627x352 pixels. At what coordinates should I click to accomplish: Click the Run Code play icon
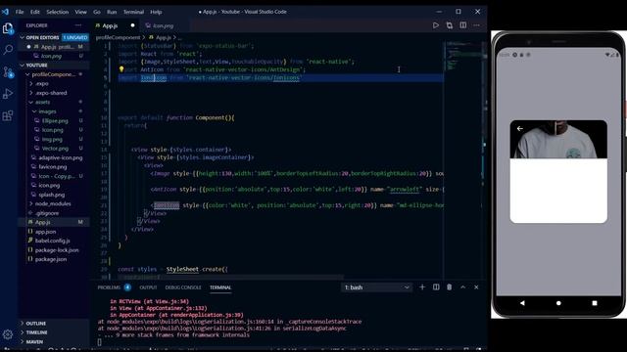[x=435, y=25]
